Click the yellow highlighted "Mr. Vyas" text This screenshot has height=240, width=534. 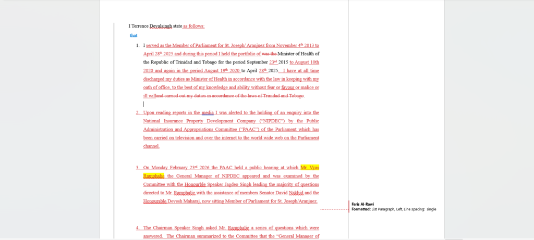(x=310, y=168)
